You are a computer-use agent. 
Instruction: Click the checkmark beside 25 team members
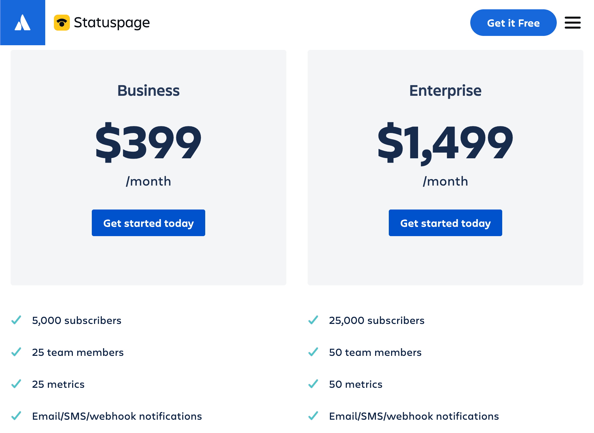click(x=16, y=352)
